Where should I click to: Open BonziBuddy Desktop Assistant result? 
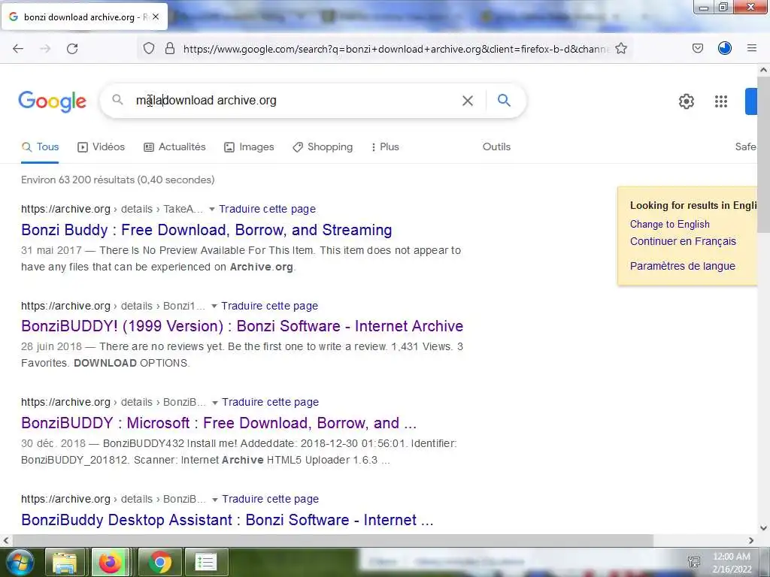227,520
